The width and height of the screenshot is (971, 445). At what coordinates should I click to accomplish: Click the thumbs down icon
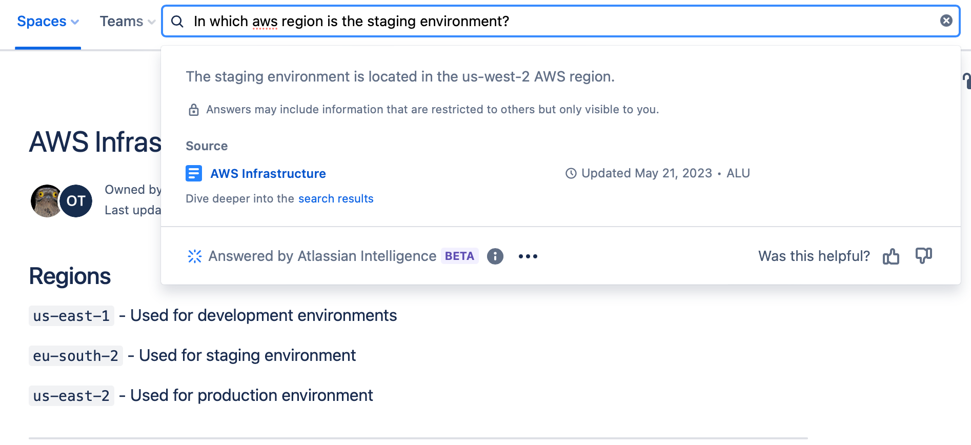[923, 255]
